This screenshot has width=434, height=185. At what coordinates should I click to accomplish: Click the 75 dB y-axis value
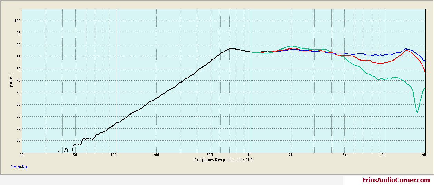19,81
